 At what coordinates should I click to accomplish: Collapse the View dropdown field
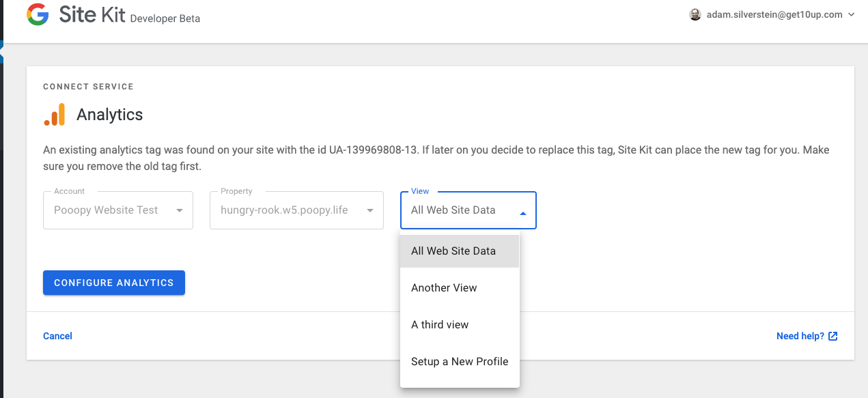468,210
